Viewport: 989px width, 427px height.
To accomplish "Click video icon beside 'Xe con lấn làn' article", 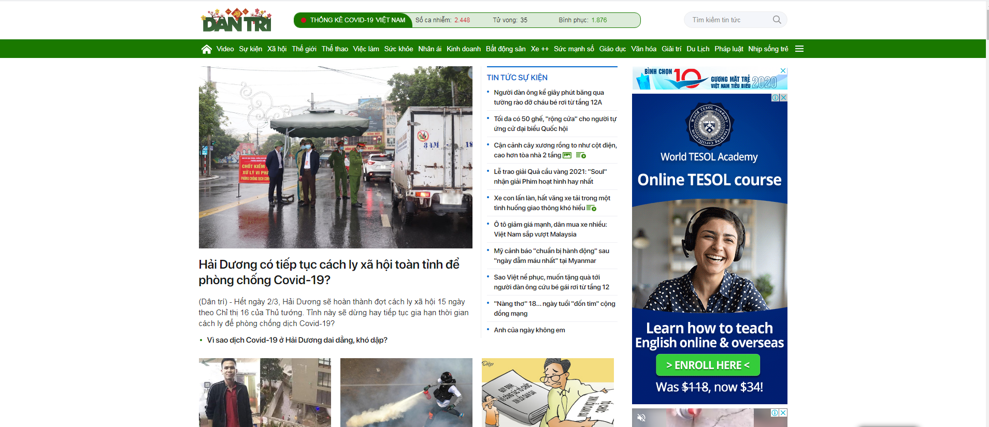I will pos(591,208).
